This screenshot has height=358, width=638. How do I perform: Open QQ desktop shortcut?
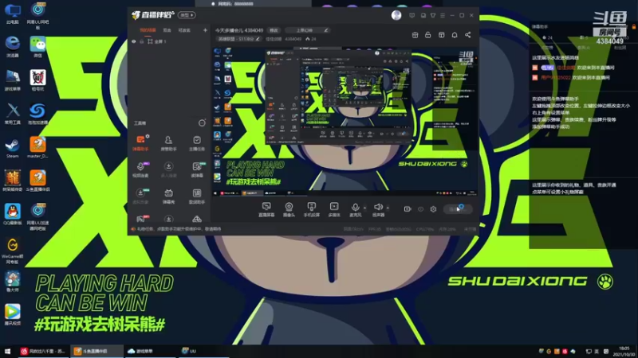[12, 214]
